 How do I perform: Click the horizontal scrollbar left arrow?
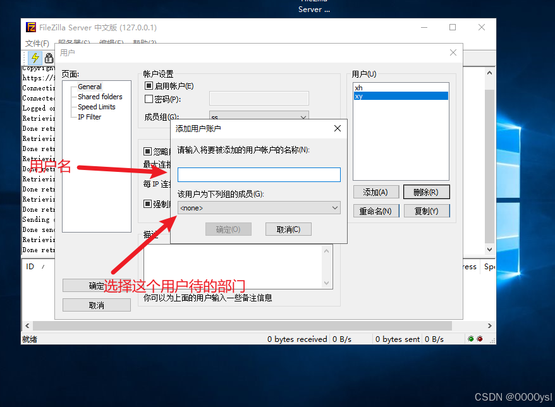coord(27,325)
